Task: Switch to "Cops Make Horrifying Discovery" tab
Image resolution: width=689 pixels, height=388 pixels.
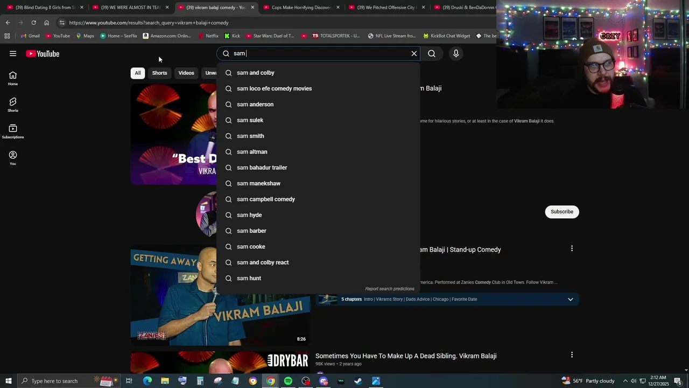Action: (301, 8)
